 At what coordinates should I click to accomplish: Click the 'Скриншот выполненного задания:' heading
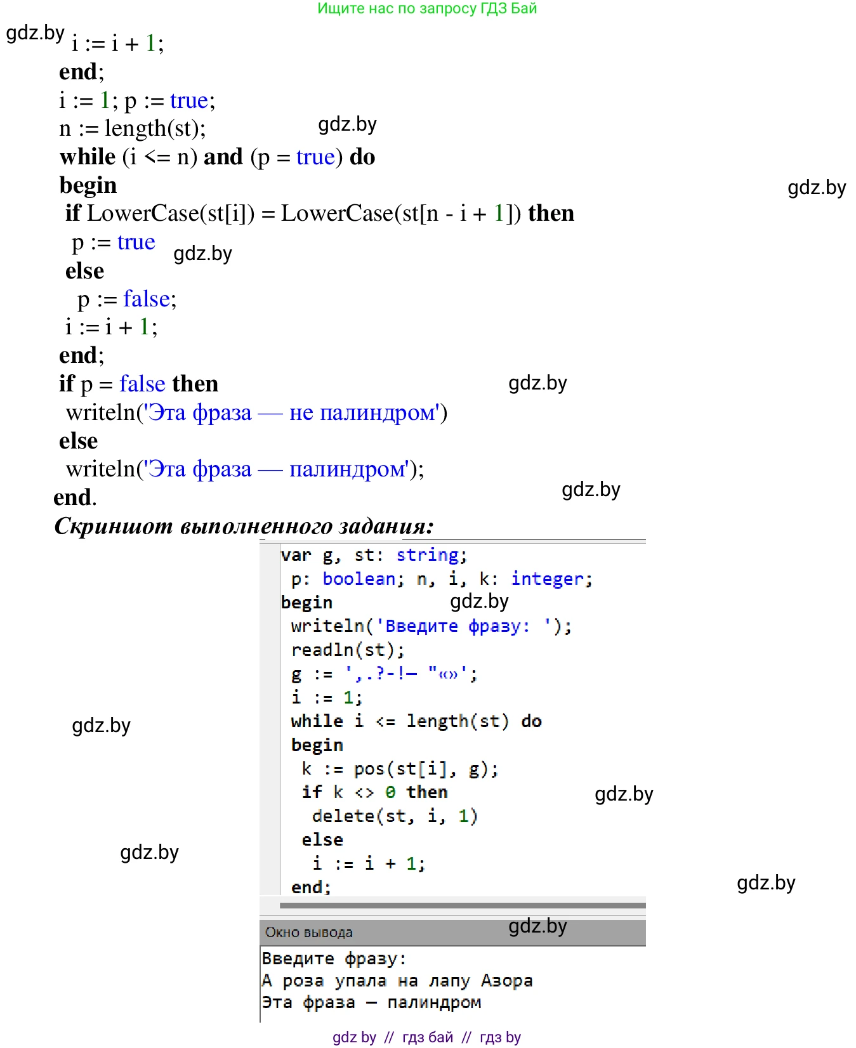click(x=244, y=526)
